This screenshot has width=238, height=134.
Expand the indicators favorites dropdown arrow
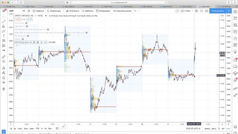pyautogui.click(x=63, y=11)
